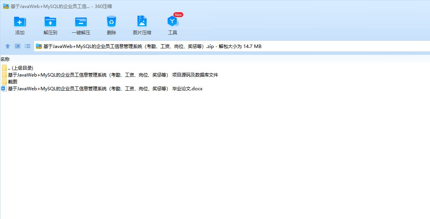Click the 解压到 (Extract to) icon
The width and height of the screenshot is (430, 219).
coord(50,22)
